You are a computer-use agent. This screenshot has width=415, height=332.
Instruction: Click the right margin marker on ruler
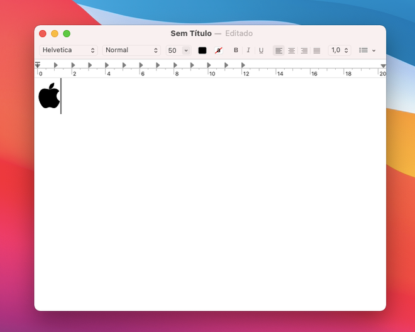click(383, 65)
